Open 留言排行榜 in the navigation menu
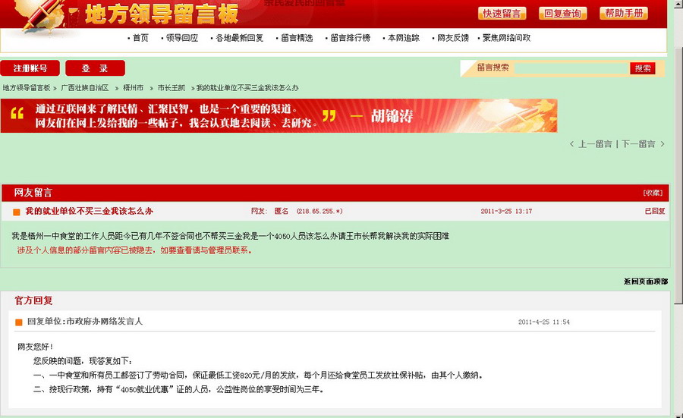This screenshot has width=683, height=418. click(350, 38)
